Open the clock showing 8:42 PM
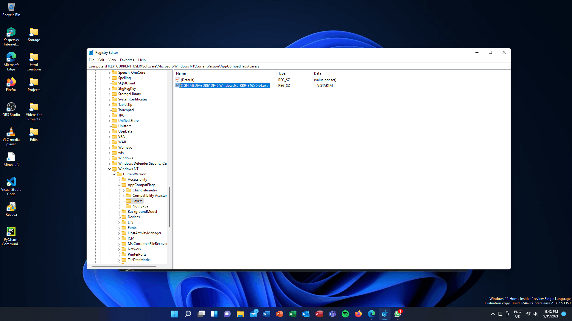This screenshot has height=321, width=572. pyautogui.click(x=550, y=314)
